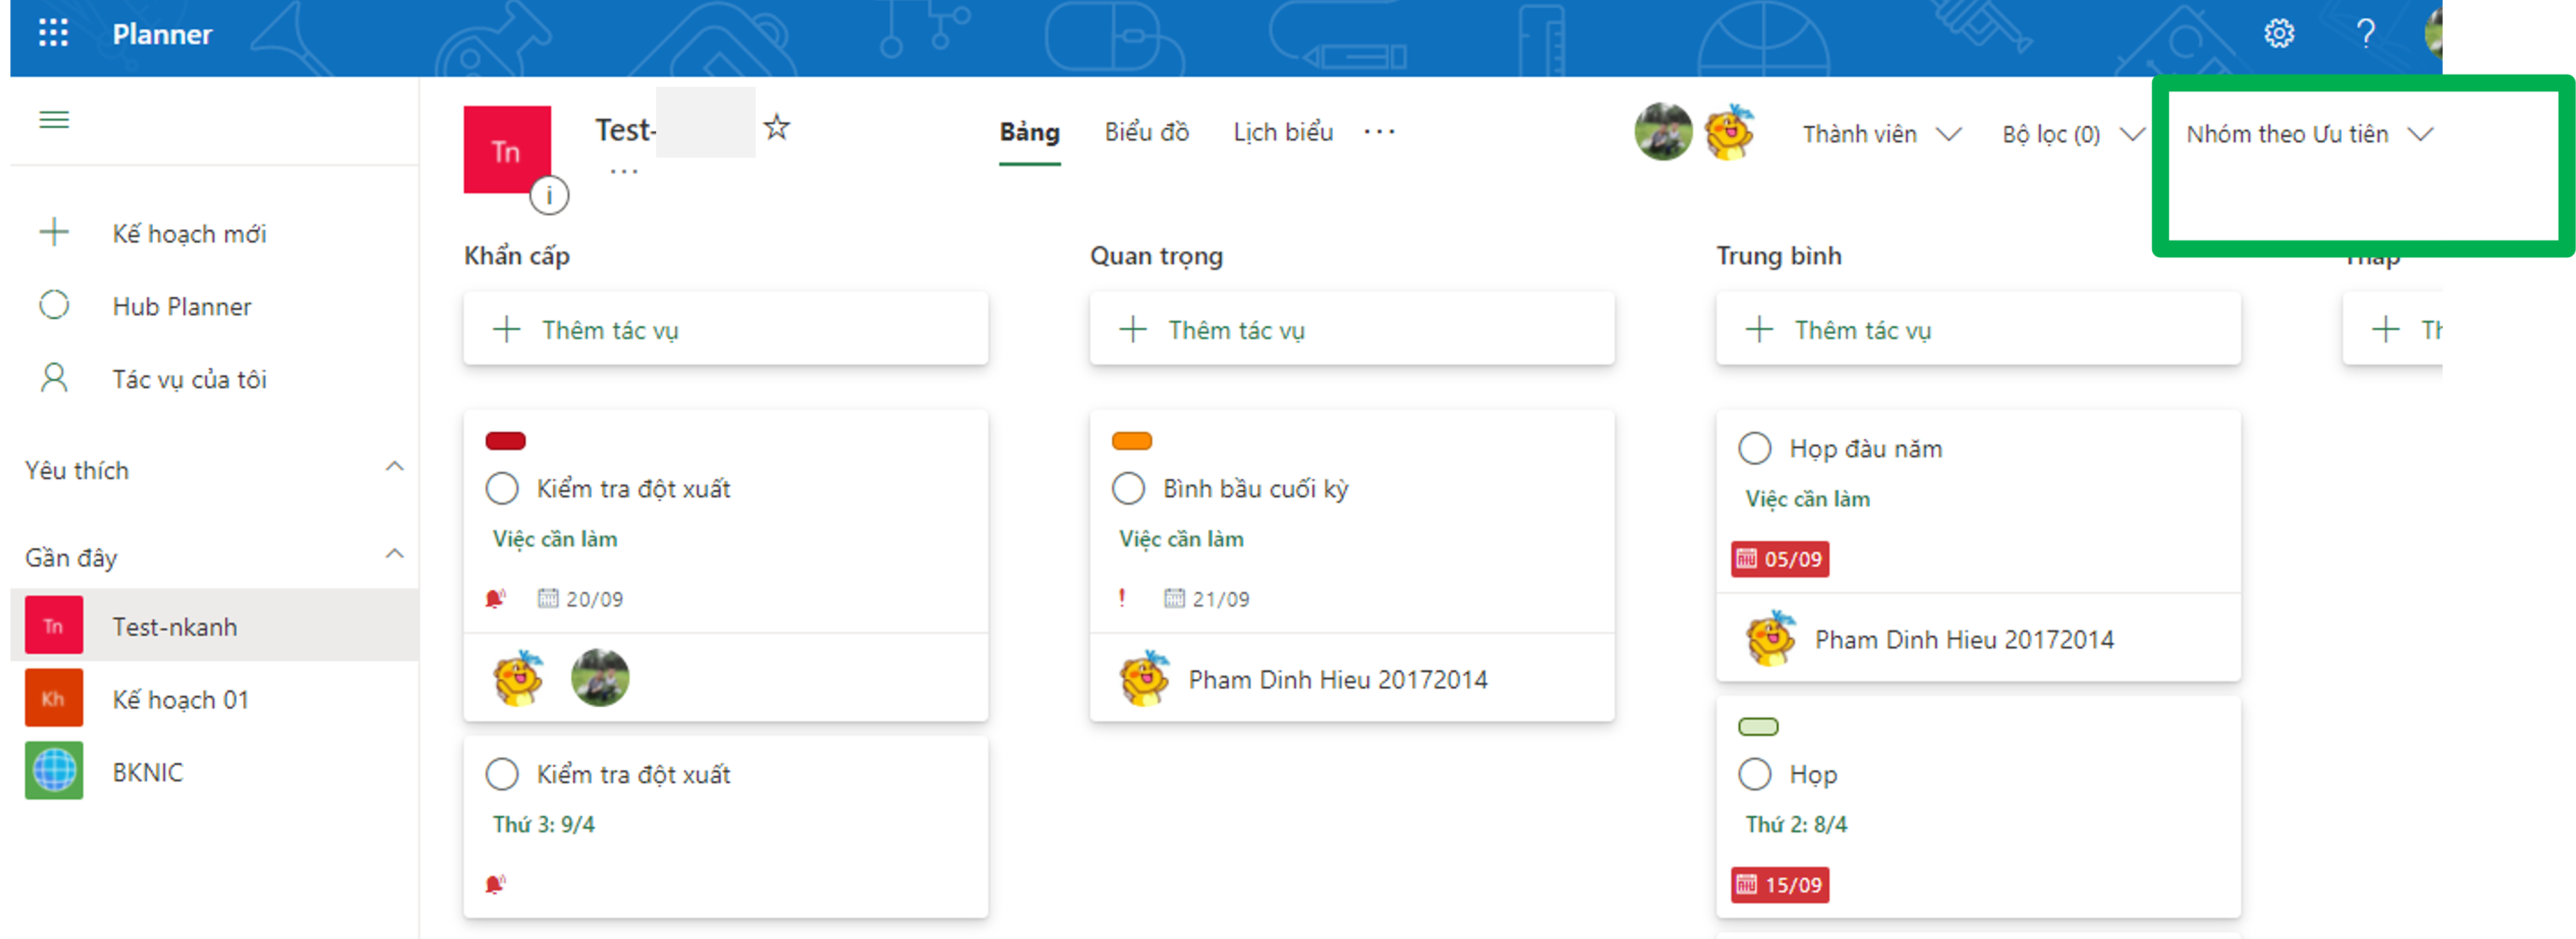The width and height of the screenshot is (2576, 939).
Task: Create new plan via Kế hoạch mới
Action: click(x=188, y=233)
